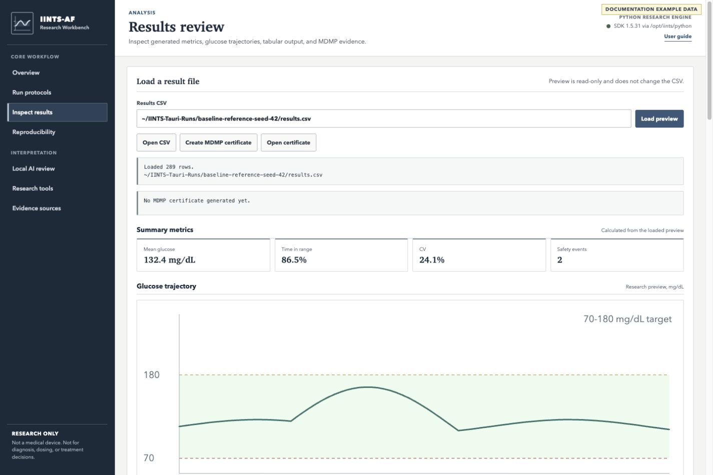Click 'No MDMP certificate generated yet.' message
Viewport: 713px width, 475px height.
coord(197,200)
